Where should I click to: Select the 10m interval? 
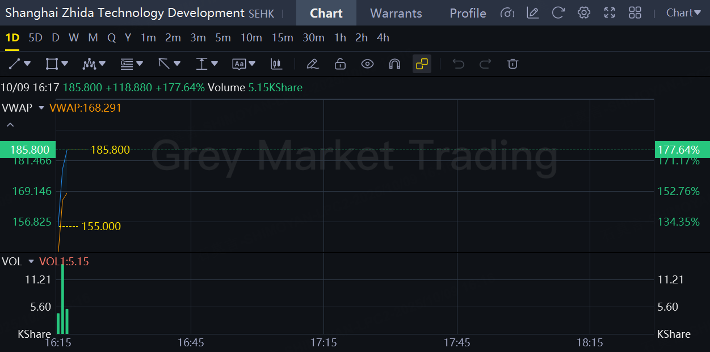pos(251,38)
